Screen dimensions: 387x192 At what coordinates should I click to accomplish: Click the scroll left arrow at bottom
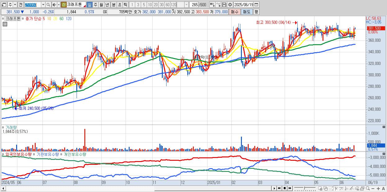coord(3,188)
